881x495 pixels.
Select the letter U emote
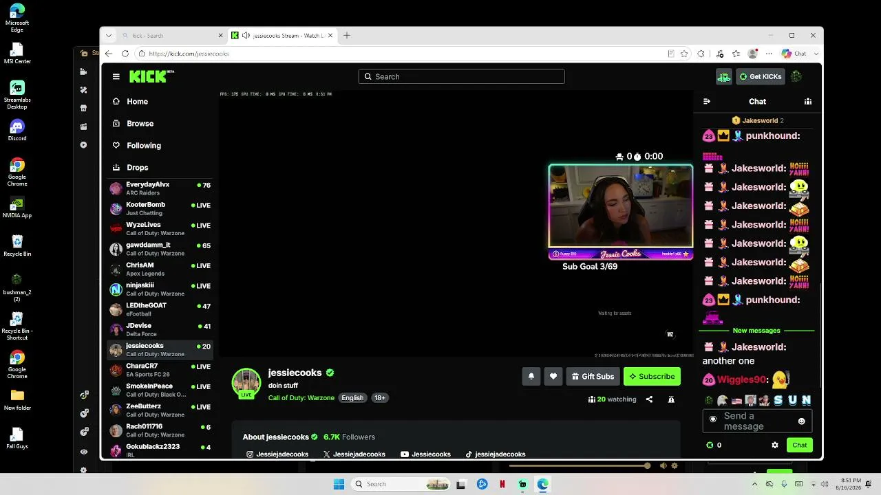(x=792, y=400)
